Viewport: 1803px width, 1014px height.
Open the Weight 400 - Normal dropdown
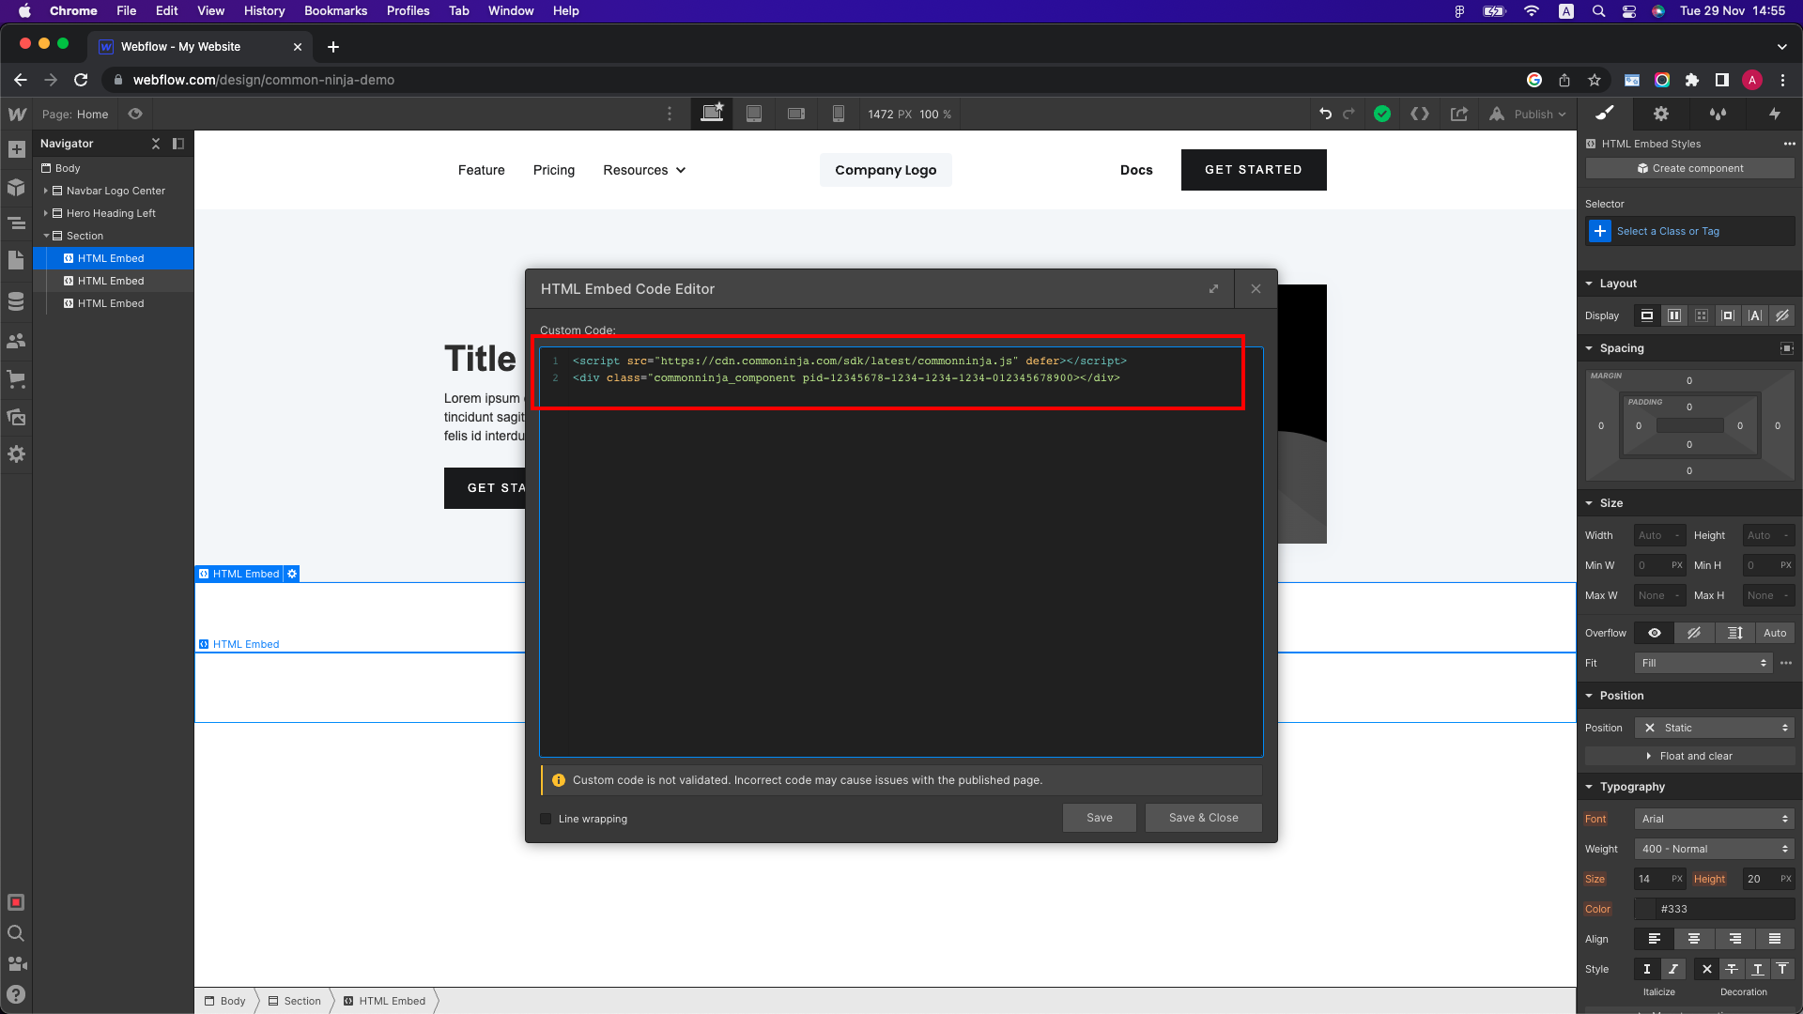click(1715, 849)
